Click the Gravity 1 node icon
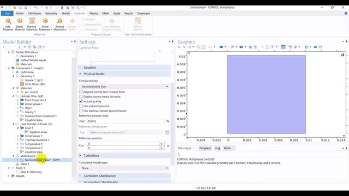The height and width of the screenshot is (196, 349). click(x=22, y=112)
